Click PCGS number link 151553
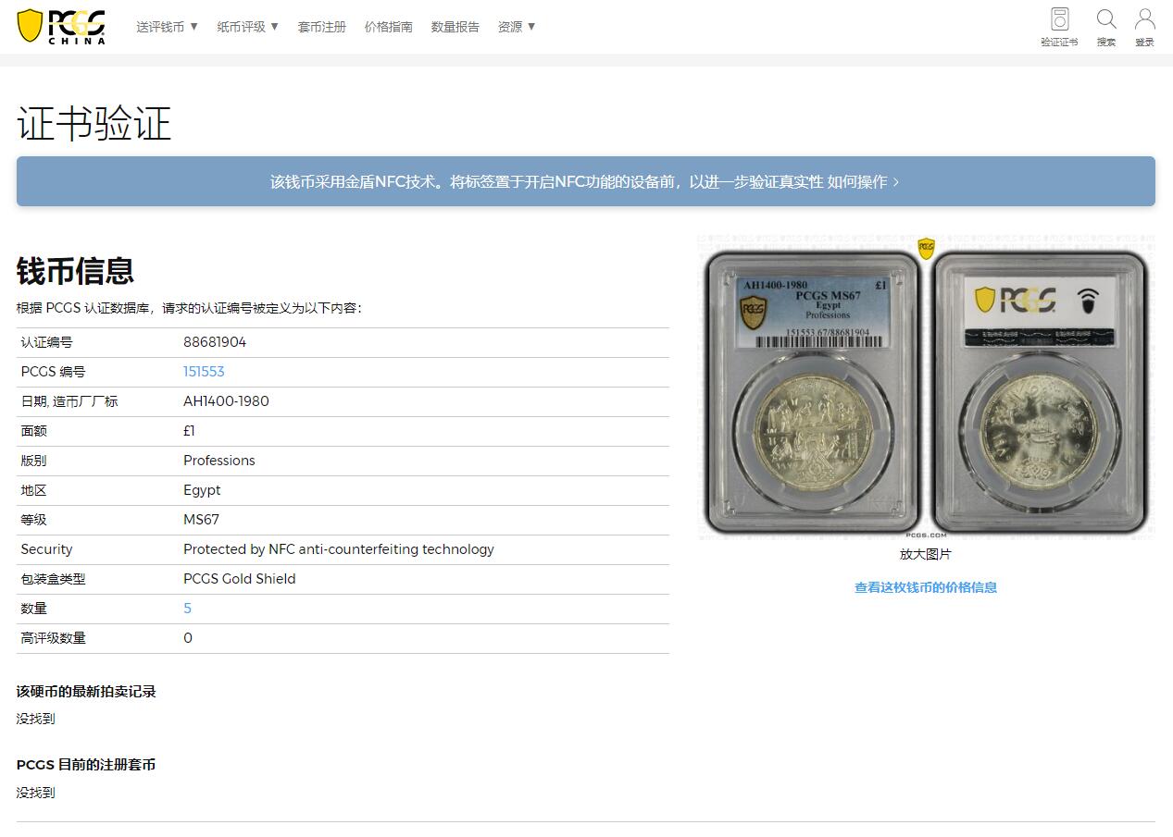The image size is (1173, 837). point(204,372)
